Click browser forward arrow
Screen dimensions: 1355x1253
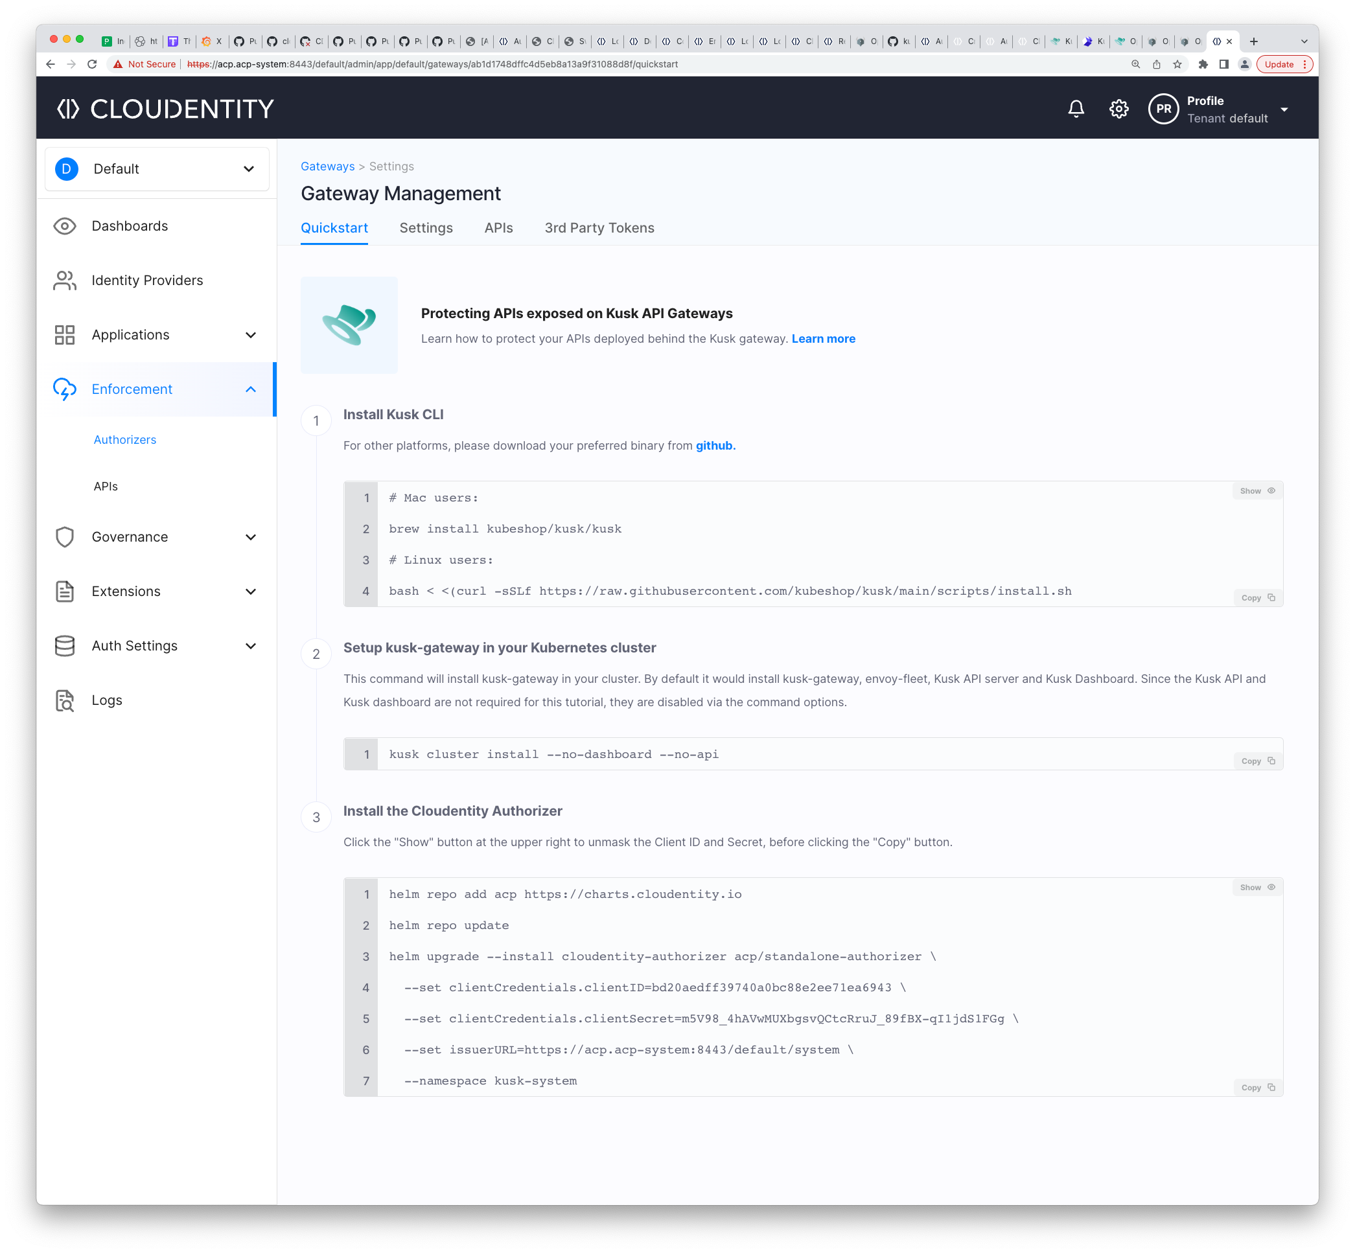[71, 63]
